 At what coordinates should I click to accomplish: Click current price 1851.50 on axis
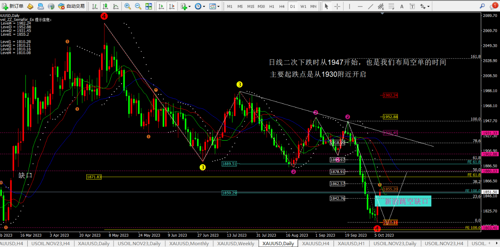click(490, 192)
